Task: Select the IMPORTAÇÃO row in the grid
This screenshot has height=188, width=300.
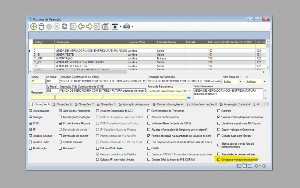Action: point(64,58)
